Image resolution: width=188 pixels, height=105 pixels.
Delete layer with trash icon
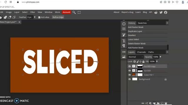tap(166, 103)
